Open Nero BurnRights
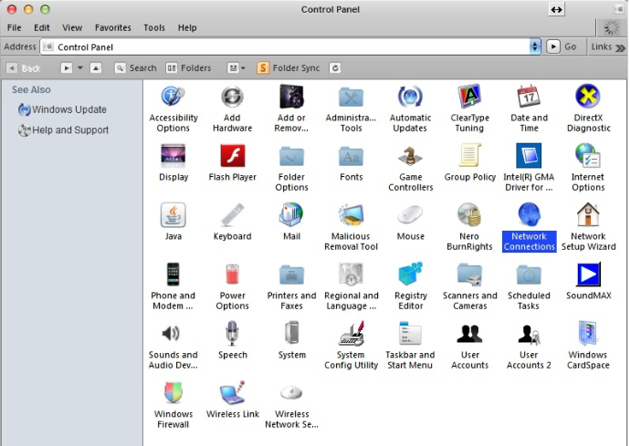Screen dimensions: 630x446 coord(469,227)
